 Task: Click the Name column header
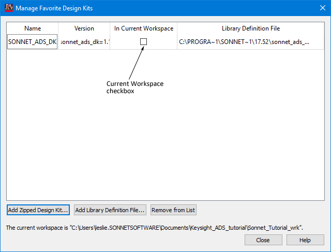tap(33, 28)
